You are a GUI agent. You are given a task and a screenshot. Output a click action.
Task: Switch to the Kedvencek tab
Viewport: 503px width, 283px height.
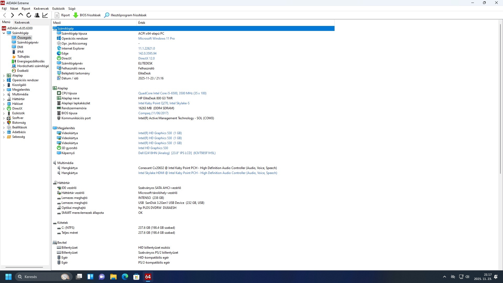tap(22, 23)
